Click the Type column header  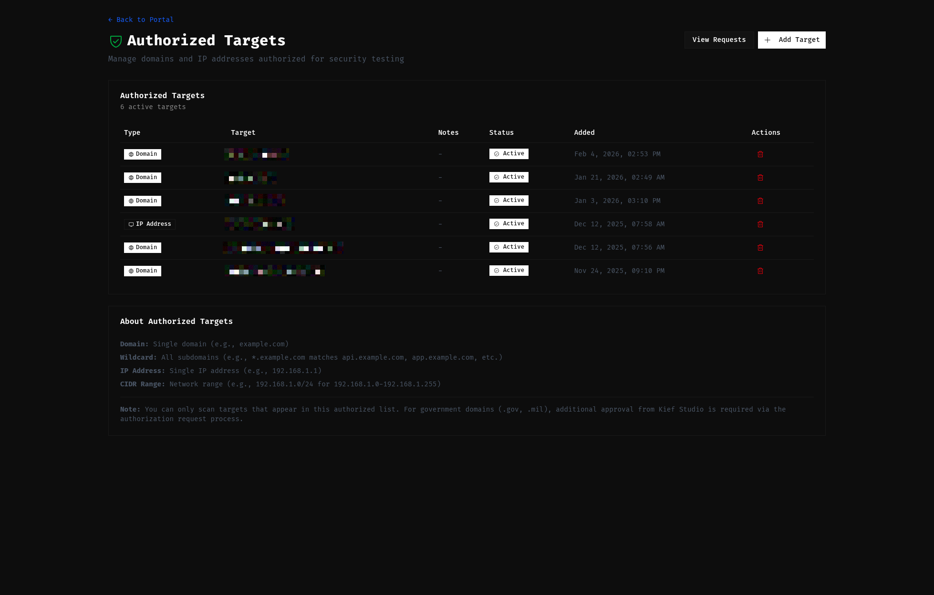click(132, 132)
